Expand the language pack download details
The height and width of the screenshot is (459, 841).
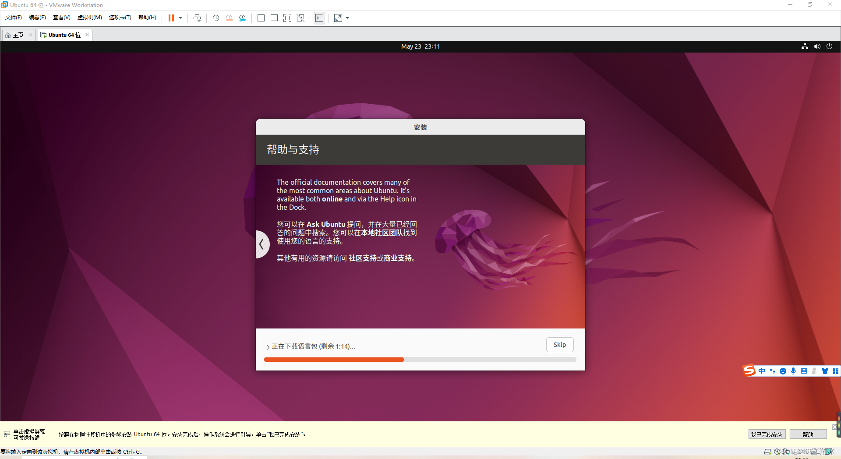[268, 346]
